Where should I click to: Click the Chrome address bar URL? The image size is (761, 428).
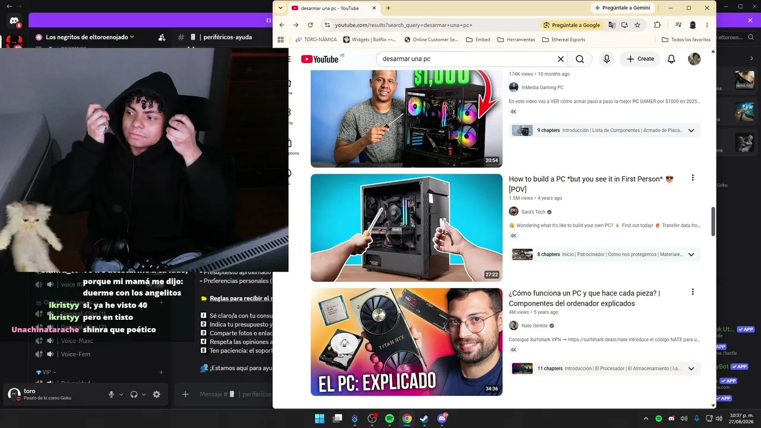tap(404, 25)
